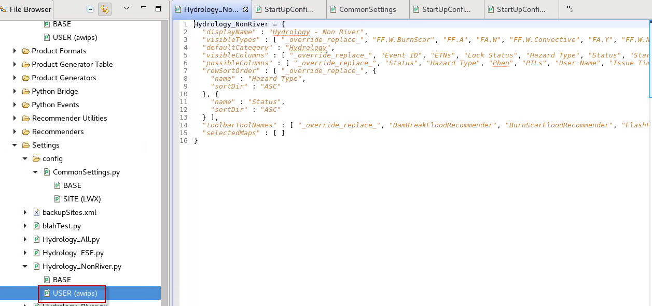This screenshot has width=652, height=306.
Task: Expand the blahTest.py node
Action: (25, 226)
